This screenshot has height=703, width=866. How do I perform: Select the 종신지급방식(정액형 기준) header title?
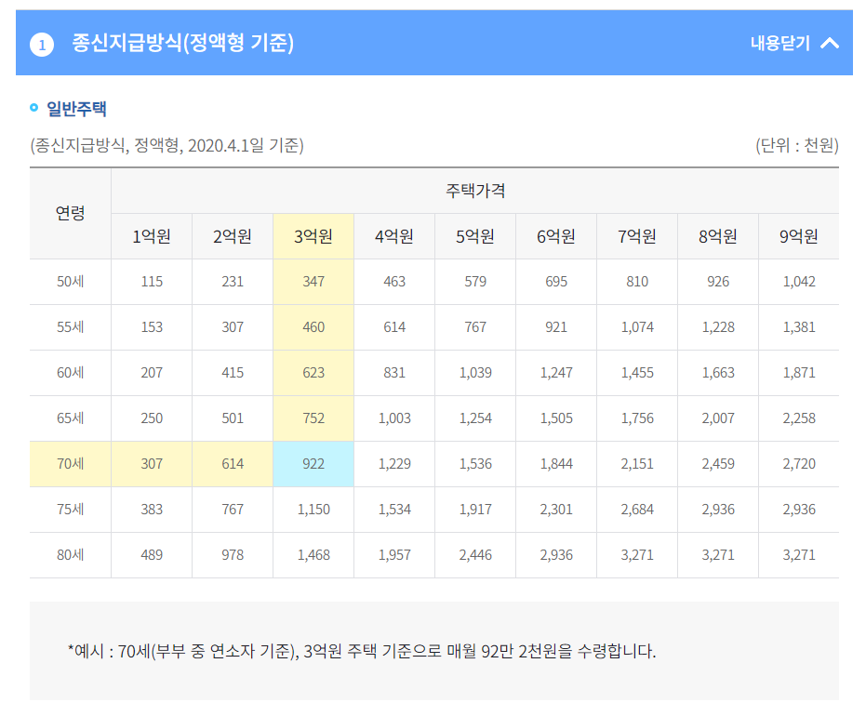(183, 43)
